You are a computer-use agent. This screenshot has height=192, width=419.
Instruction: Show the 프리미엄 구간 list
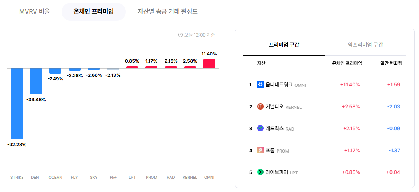tap(284, 45)
